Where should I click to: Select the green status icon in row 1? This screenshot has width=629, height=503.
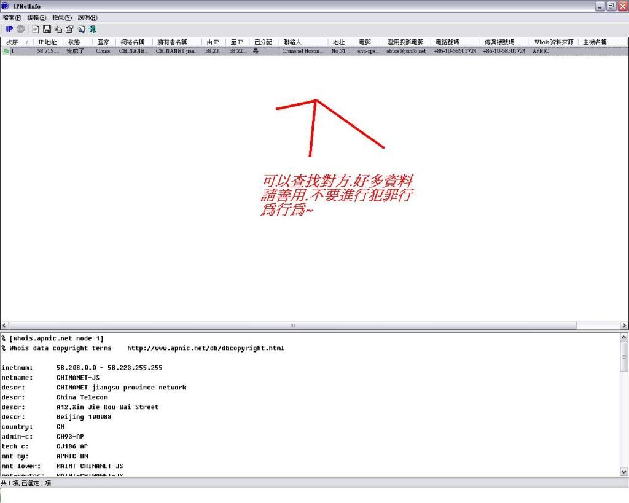(6, 52)
